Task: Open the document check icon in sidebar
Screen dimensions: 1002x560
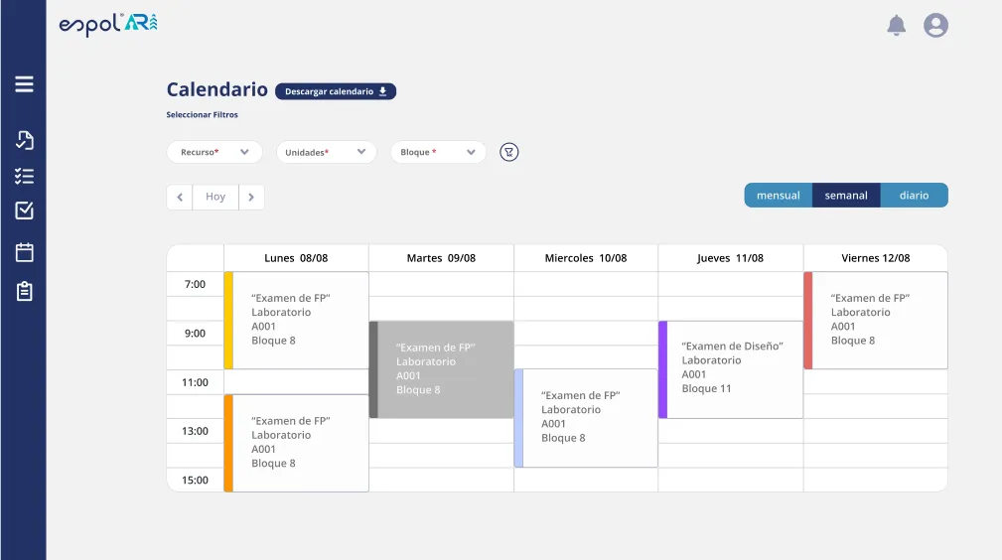Action: coord(24,140)
